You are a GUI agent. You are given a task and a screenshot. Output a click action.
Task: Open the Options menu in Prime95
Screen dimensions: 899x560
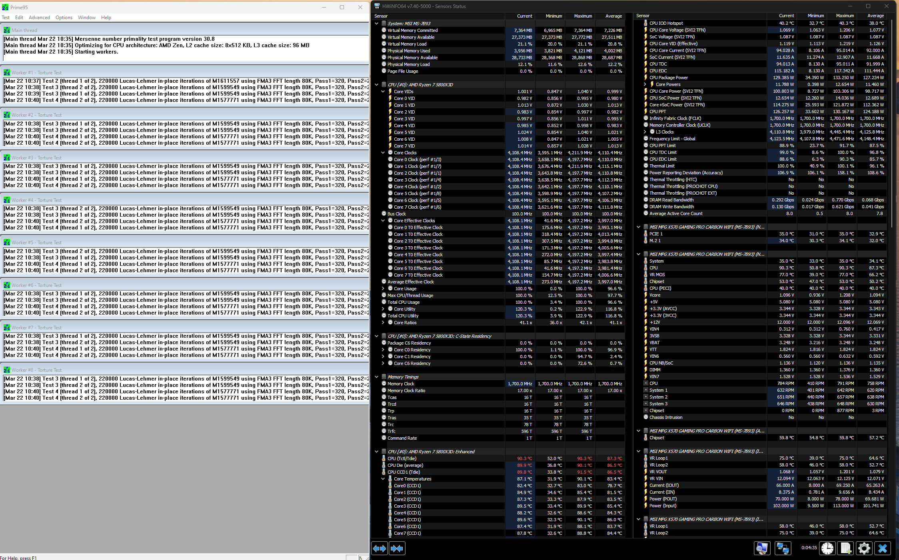(x=64, y=18)
